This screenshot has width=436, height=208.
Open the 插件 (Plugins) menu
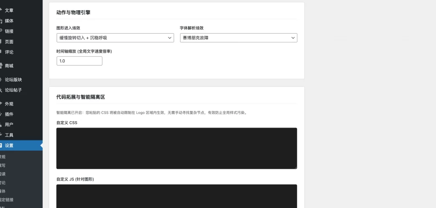(9, 114)
